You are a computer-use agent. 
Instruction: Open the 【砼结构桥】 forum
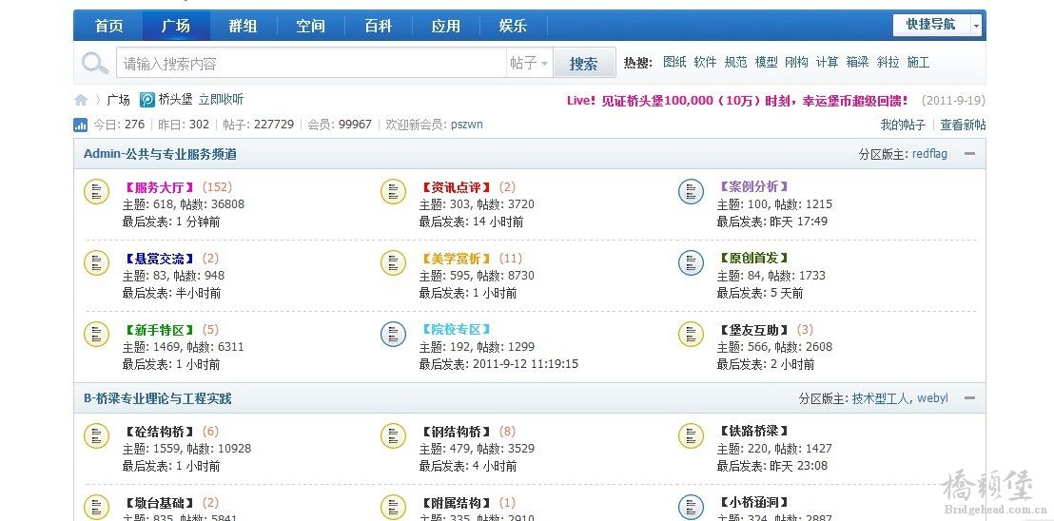point(159,432)
